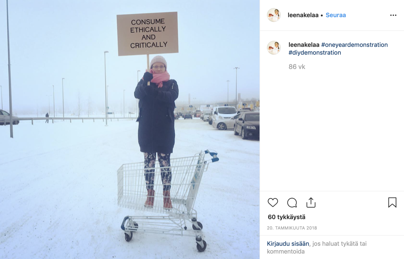Viewport: 404px width, 259px height.
Task: Open the profile avatar next to the caption
Action: 274,48
